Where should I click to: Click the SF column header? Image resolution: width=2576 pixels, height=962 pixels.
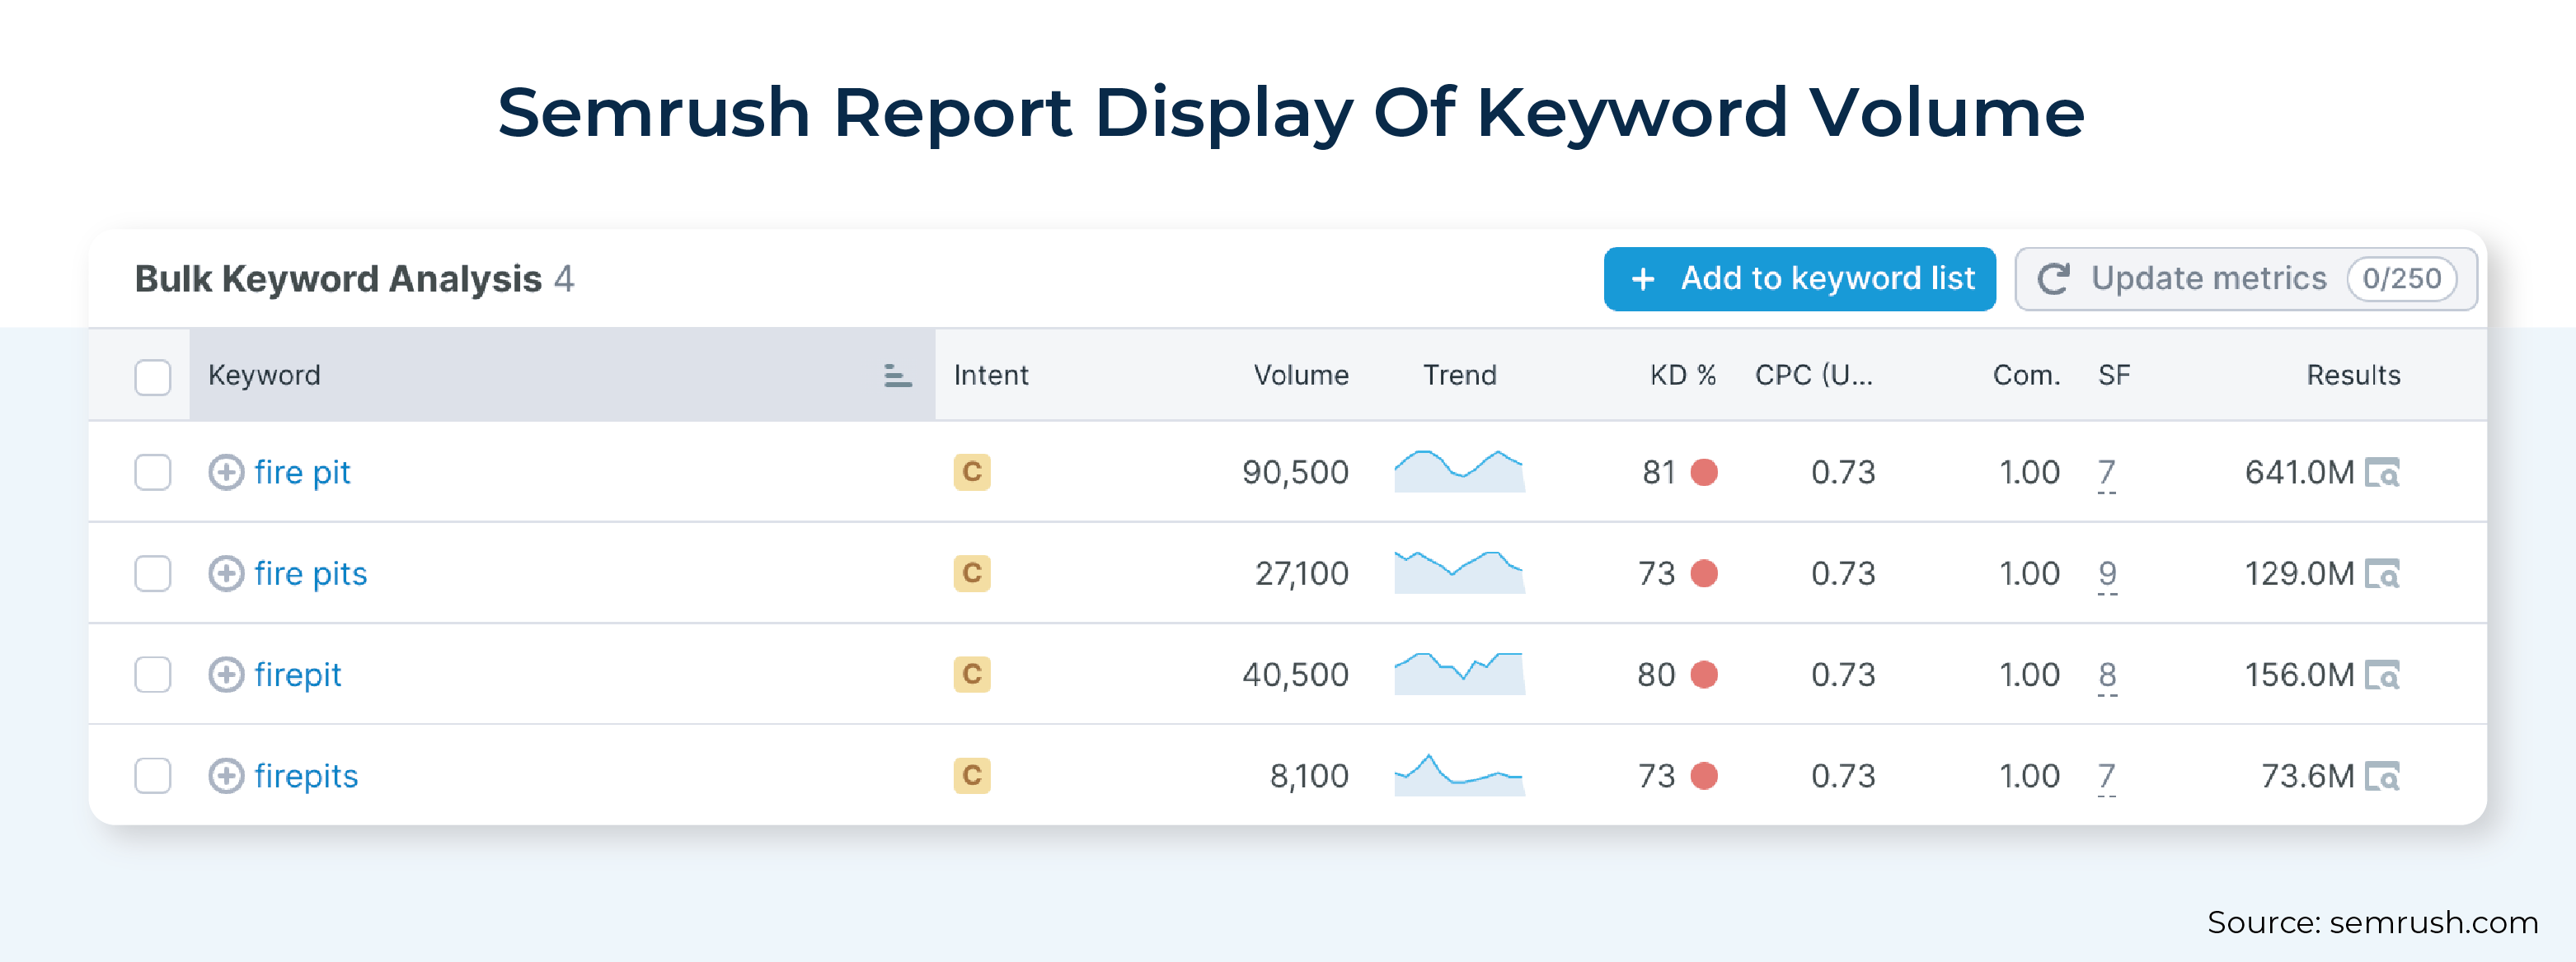point(2114,376)
